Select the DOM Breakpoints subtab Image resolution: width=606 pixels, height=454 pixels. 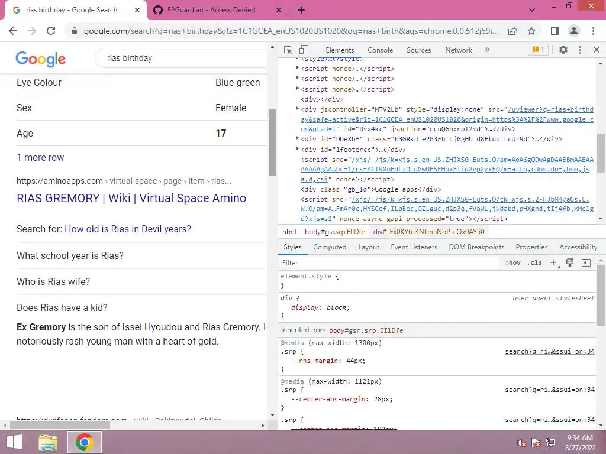[476, 247]
